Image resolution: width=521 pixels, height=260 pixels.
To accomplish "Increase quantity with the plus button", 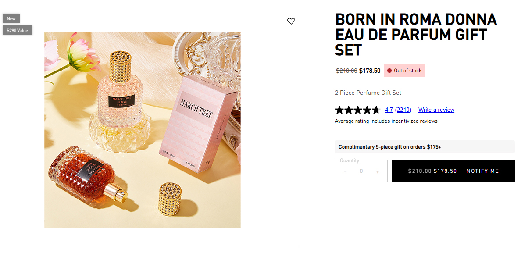I will (x=378, y=171).
